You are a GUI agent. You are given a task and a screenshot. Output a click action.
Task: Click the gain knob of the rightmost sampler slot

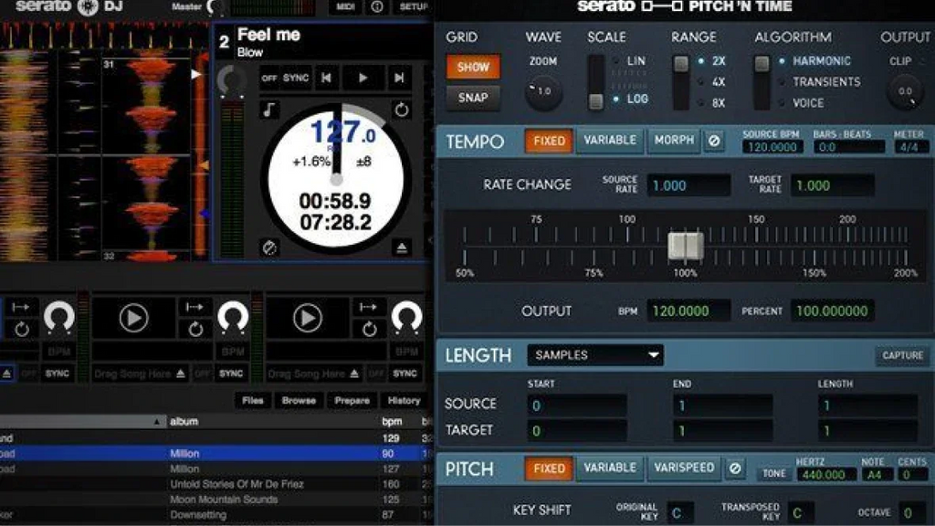tap(406, 317)
